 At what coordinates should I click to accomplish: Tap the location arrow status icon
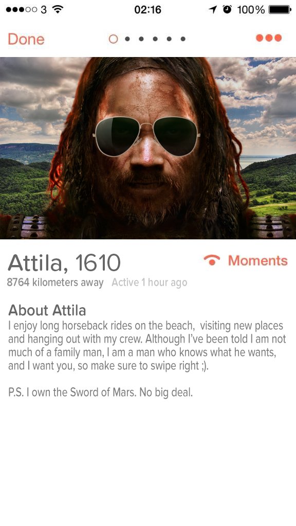[x=212, y=9]
